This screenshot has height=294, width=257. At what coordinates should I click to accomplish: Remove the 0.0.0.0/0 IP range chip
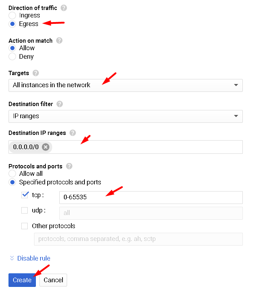[x=45, y=147]
